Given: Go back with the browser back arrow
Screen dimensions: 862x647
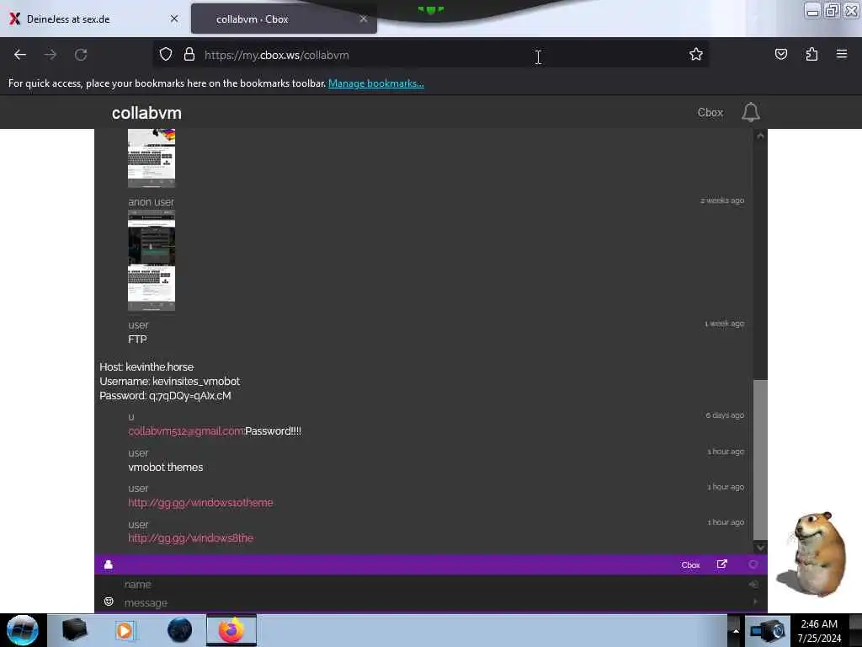Looking at the screenshot, I should (20, 55).
